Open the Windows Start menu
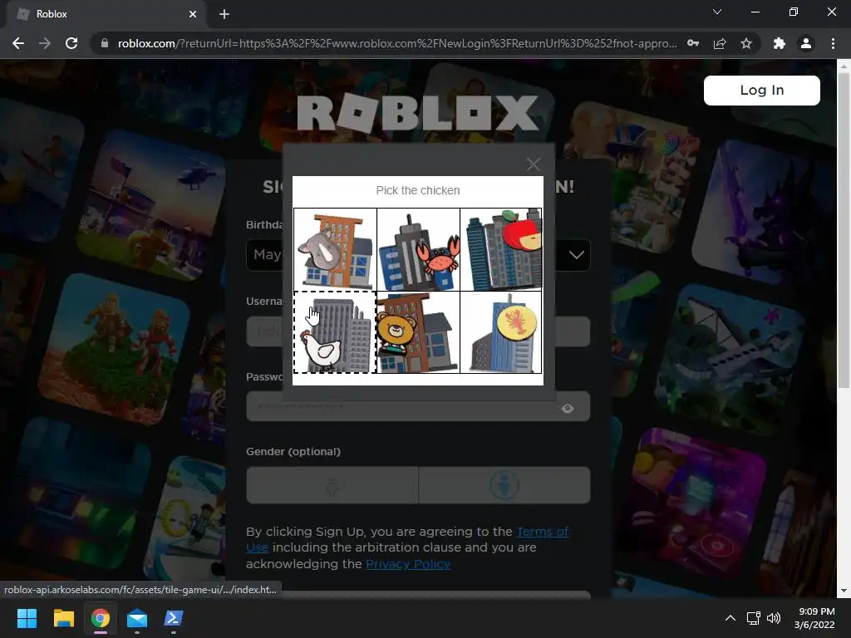Image resolution: width=851 pixels, height=638 pixels. coord(27,618)
